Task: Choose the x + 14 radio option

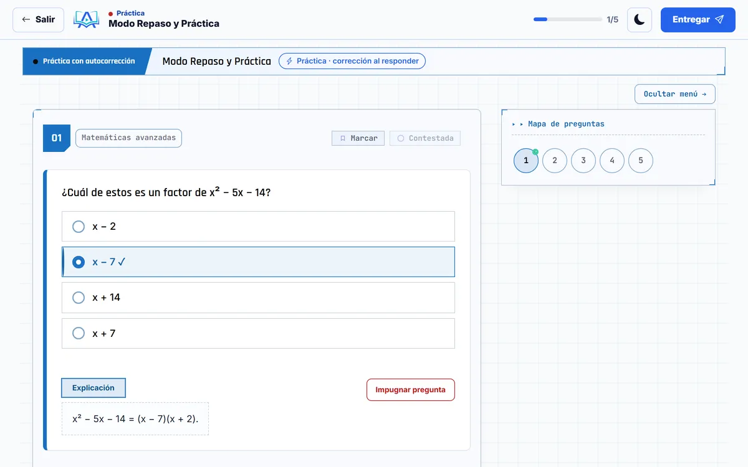Action: click(x=79, y=298)
